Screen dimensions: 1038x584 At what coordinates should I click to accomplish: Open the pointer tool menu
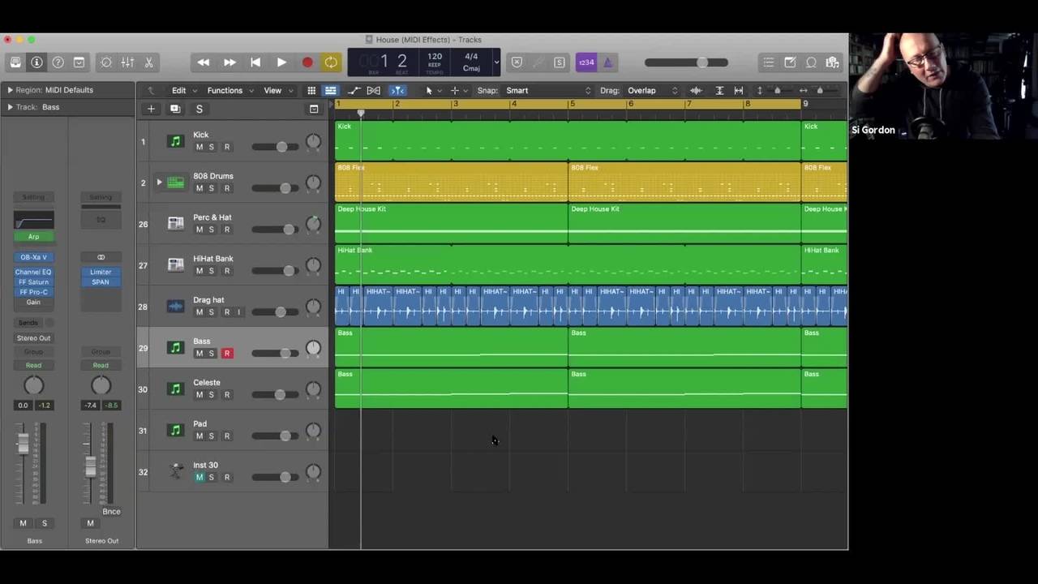pyautogui.click(x=432, y=91)
